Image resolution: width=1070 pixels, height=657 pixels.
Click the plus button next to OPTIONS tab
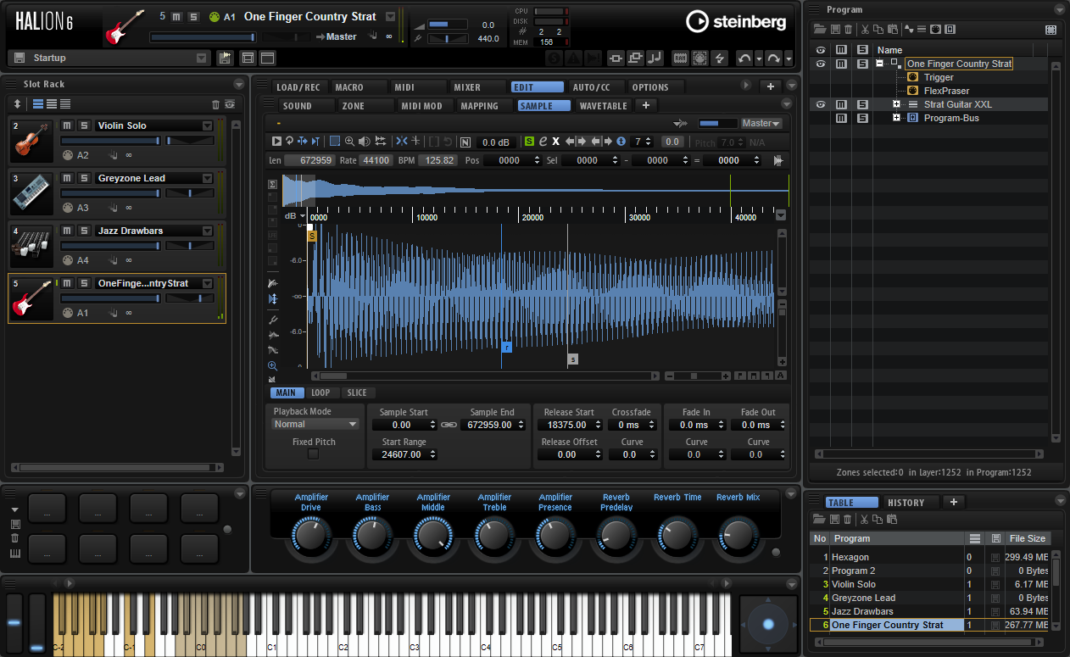[771, 86]
